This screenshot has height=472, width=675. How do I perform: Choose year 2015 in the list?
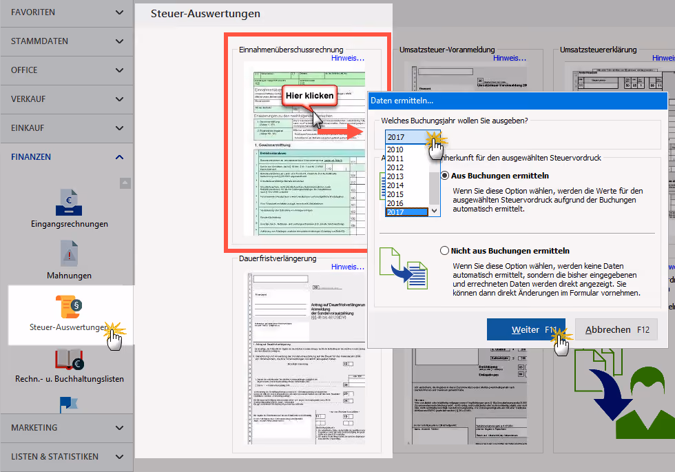click(x=395, y=194)
